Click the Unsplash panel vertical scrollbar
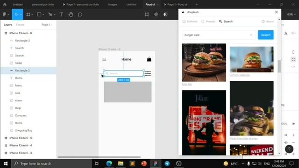 pyautogui.click(x=279, y=66)
